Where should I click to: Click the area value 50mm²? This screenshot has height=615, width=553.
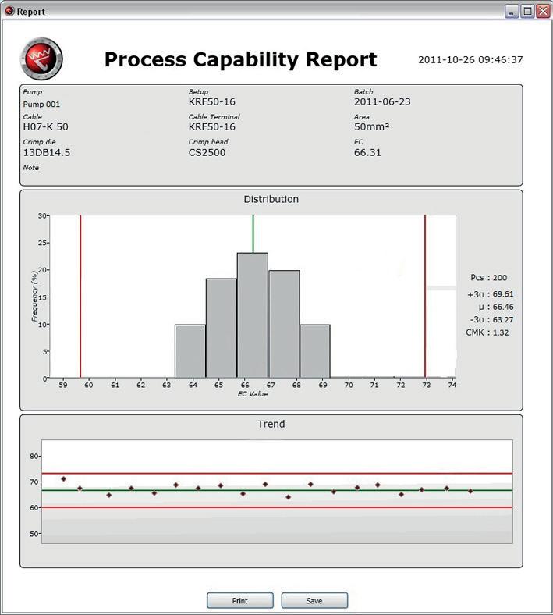click(x=371, y=126)
